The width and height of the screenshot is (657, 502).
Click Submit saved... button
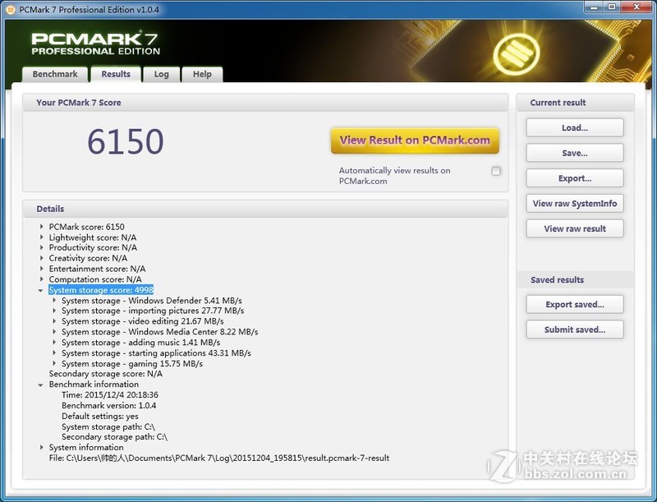click(575, 329)
